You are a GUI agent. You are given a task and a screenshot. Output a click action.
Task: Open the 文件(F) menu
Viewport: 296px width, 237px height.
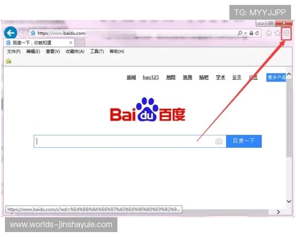tap(14, 51)
